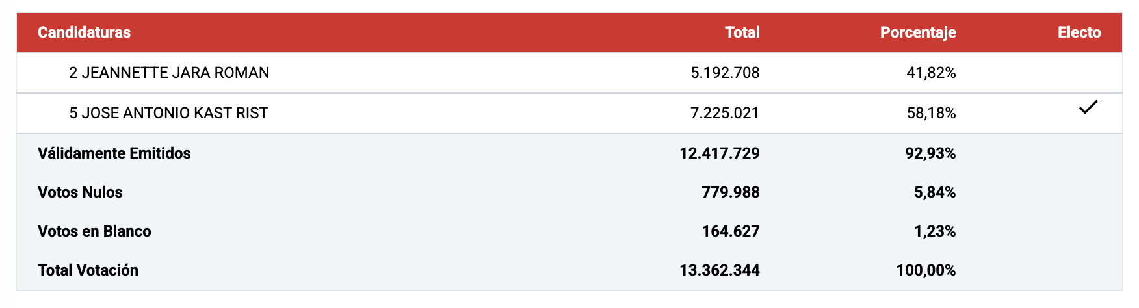Click Jara's vote total 5.192.708
Screen dimensions: 1139x308
pos(724,73)
